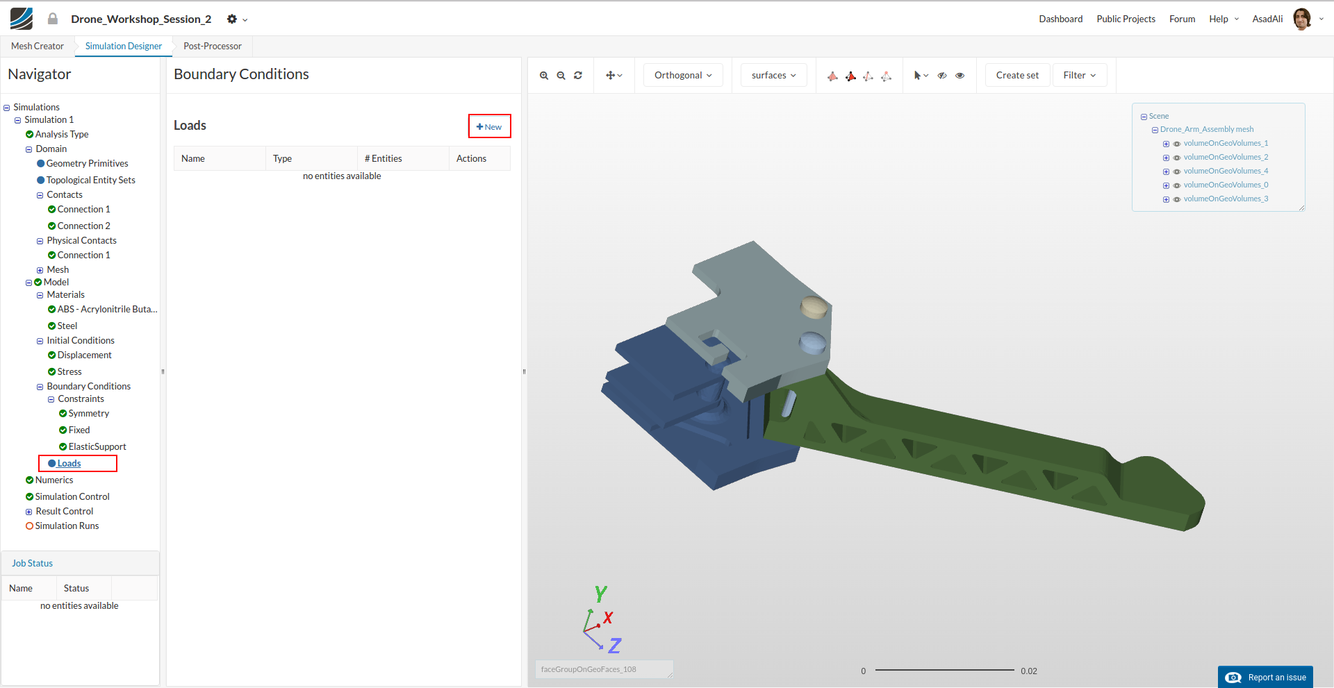The width and height of the screenshot is (1334, 688).
Task: Reset the 3D view with refresh icon
Action: 578,76
